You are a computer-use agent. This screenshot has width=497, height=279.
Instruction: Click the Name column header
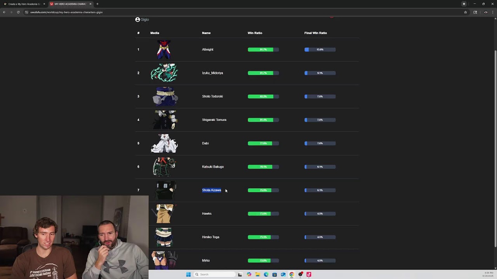tap(206, 33)
